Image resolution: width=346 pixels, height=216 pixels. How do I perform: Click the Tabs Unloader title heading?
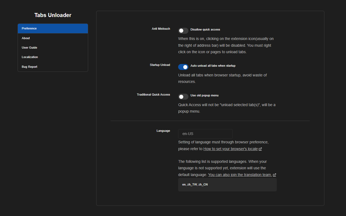tap(53, 15)
